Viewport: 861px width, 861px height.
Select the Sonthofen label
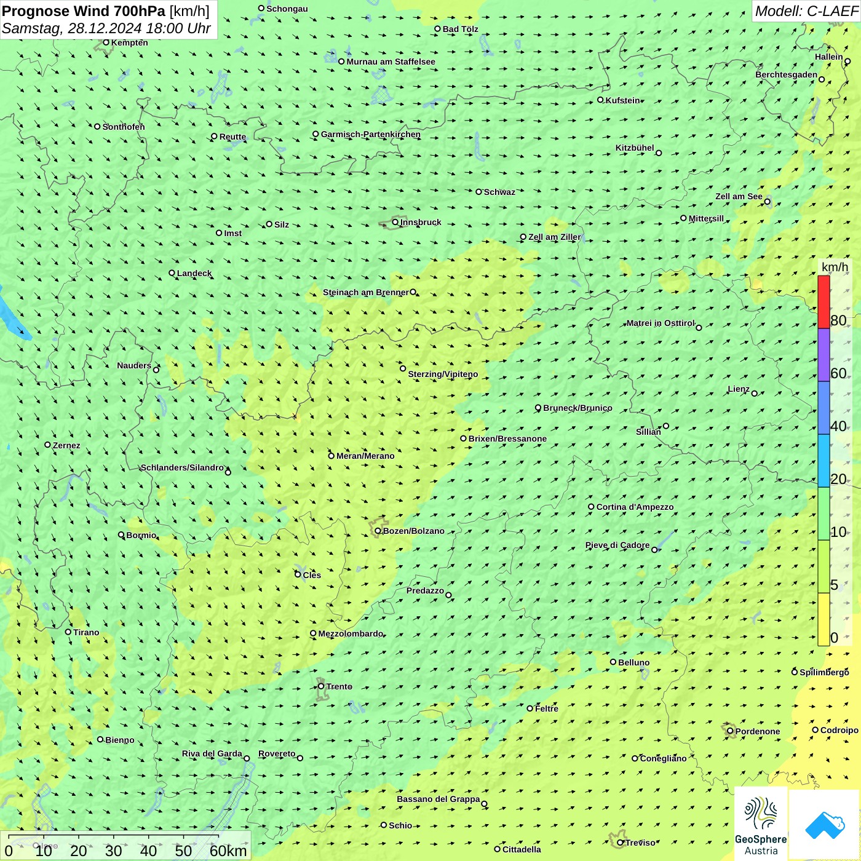tap(124, 127)
